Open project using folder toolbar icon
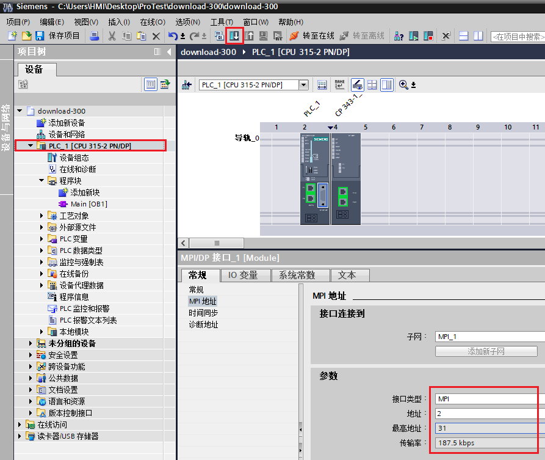This screenshot has height=460, width=545. coord(26,35)
